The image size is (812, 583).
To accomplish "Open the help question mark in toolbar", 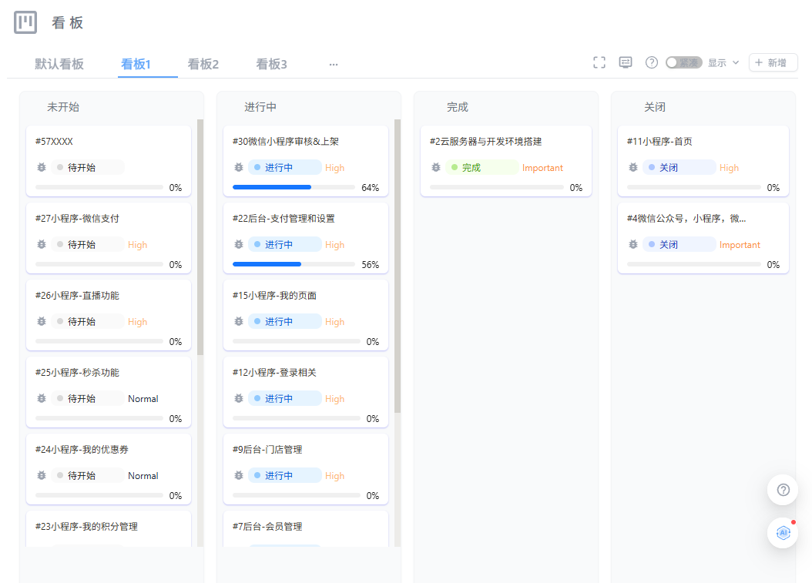I will pos(652,62).
